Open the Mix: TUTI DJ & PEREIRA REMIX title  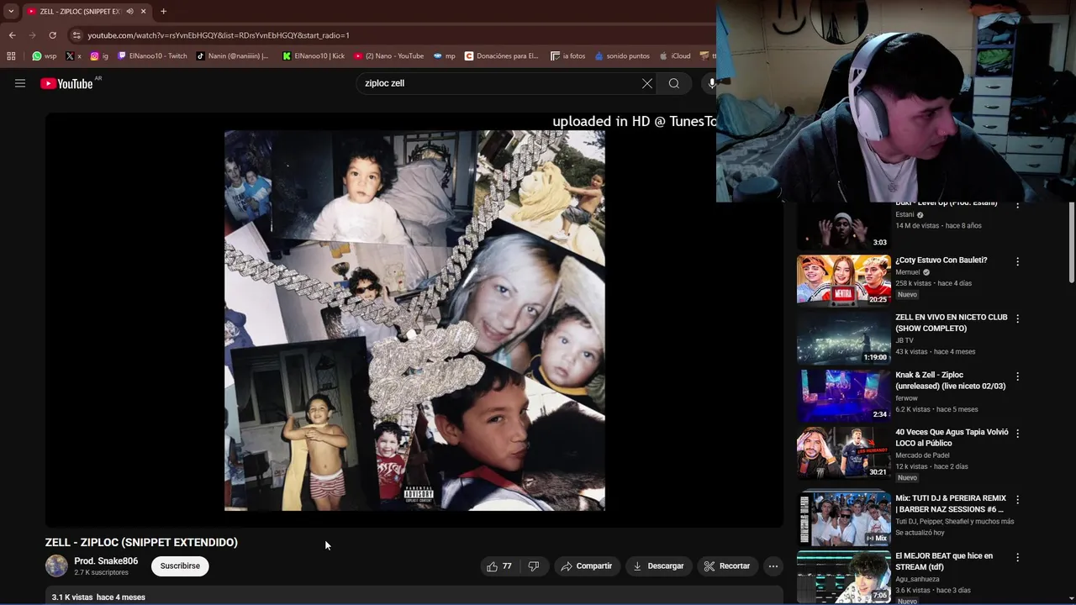(951, 503)
